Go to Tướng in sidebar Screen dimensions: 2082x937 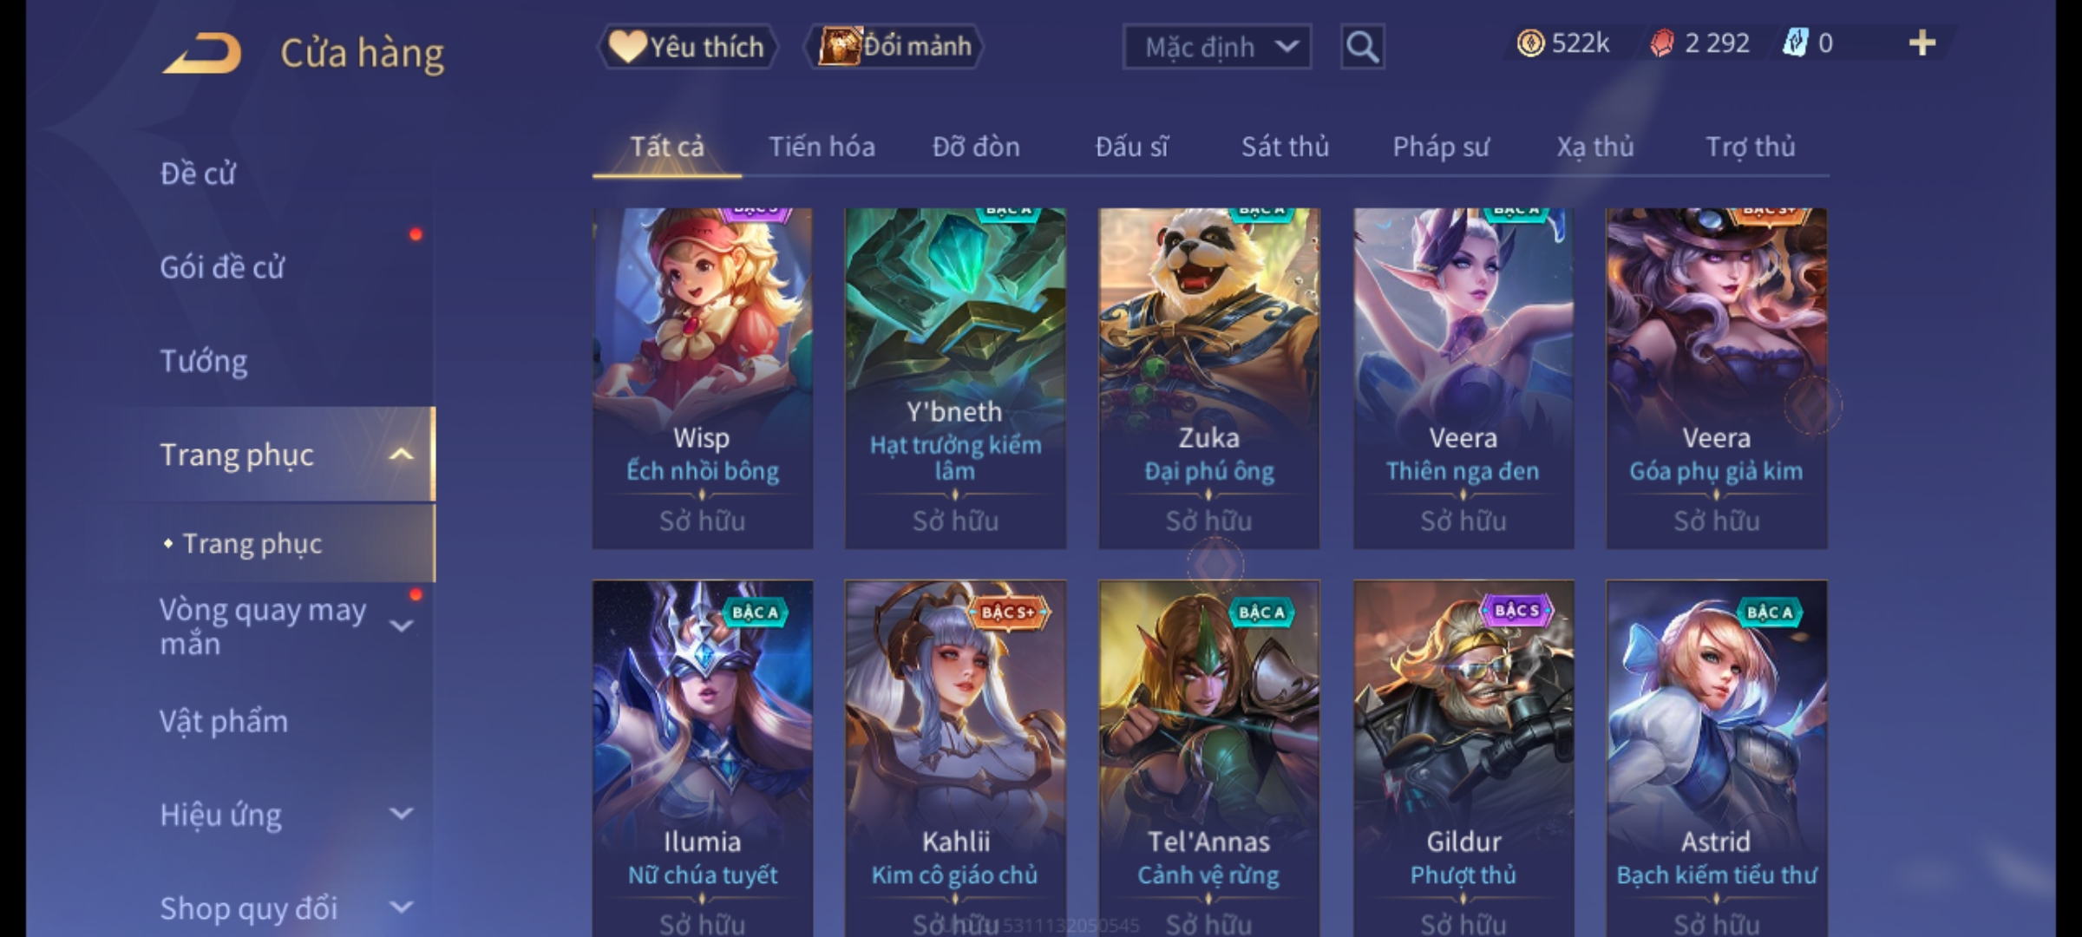pos(204,361)
